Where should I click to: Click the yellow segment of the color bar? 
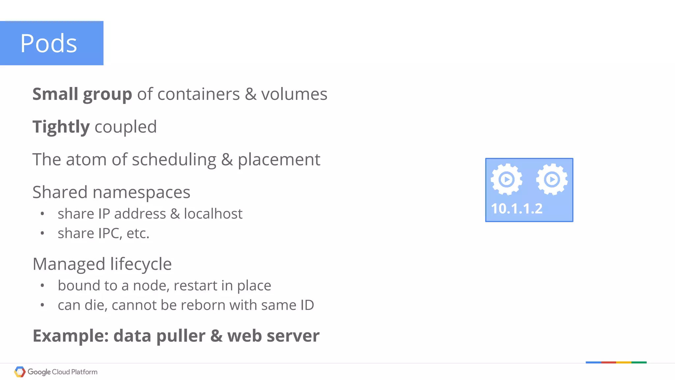tap(624, 362)
